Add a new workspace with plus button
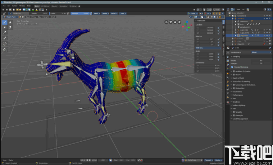The image size is (273, 165). tap(79, 6)
